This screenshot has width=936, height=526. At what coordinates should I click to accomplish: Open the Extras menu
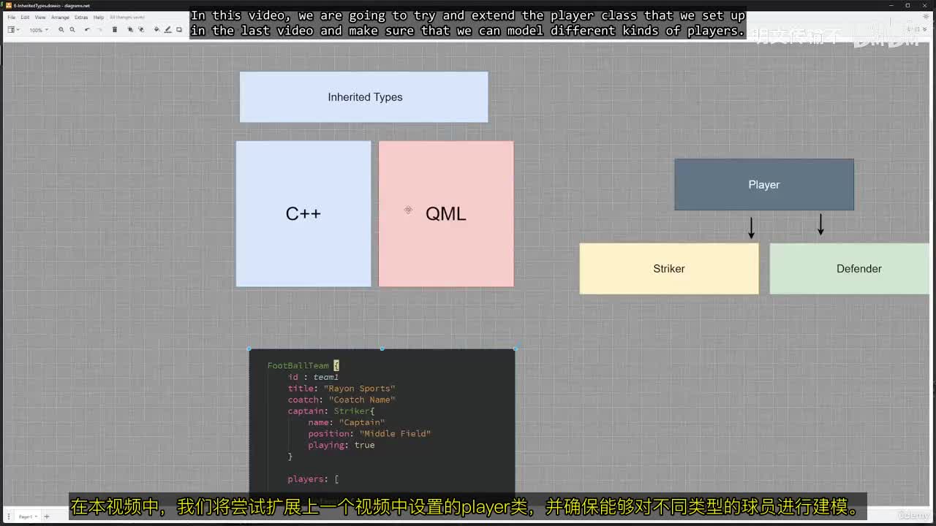tap(81, 18)
